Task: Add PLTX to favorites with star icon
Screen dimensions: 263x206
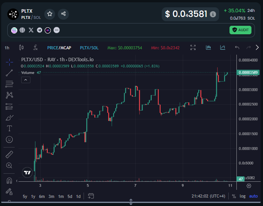Action: point(50,14)
